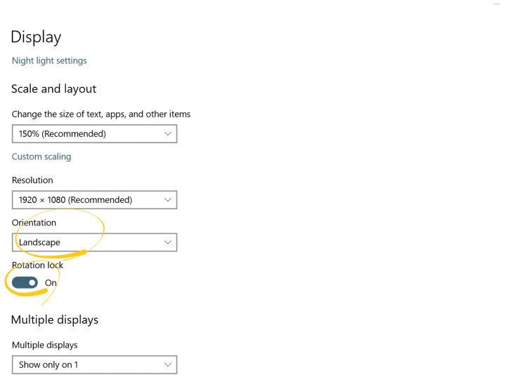Open the 150% (Recommended) scale dropdown

click(95, 134)
